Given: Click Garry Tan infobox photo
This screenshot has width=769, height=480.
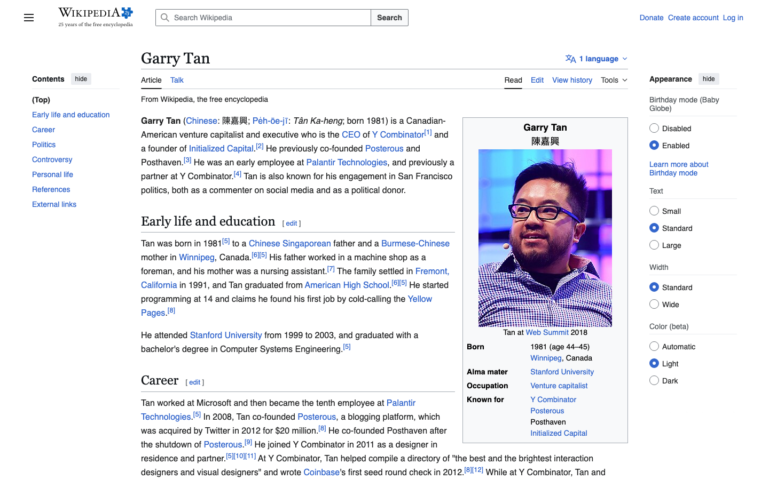Looking at the screenshot, I should click(545, 238).
